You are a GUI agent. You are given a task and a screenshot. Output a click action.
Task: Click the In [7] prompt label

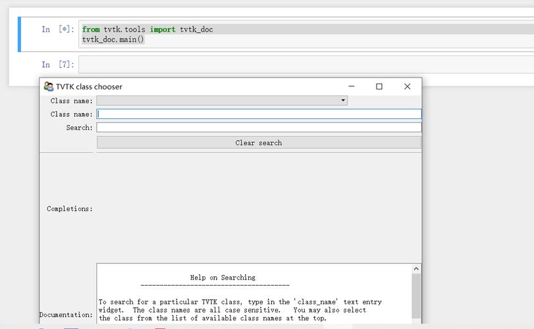pos(57,64)
